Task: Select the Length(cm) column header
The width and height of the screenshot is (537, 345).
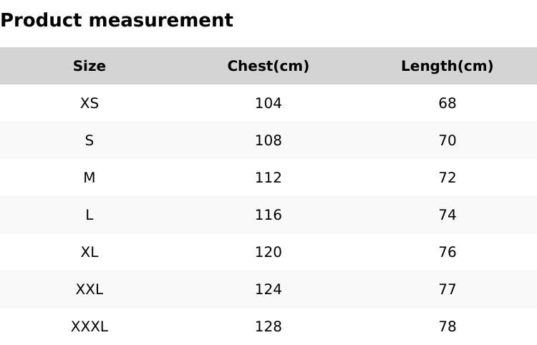Action: pyautogui.click(x=447, y=67)
